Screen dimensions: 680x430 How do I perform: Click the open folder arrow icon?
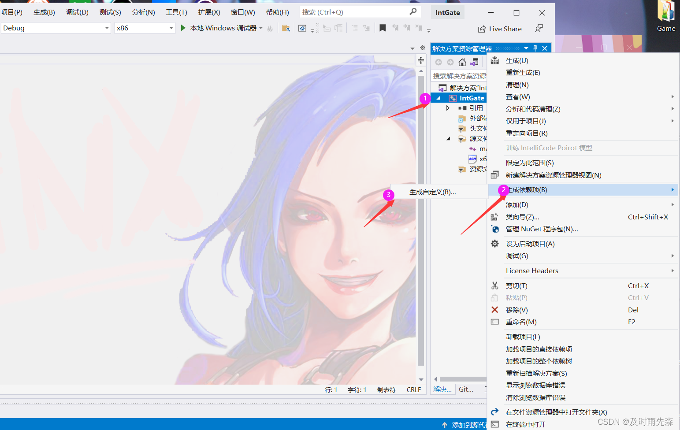(495, 411)
